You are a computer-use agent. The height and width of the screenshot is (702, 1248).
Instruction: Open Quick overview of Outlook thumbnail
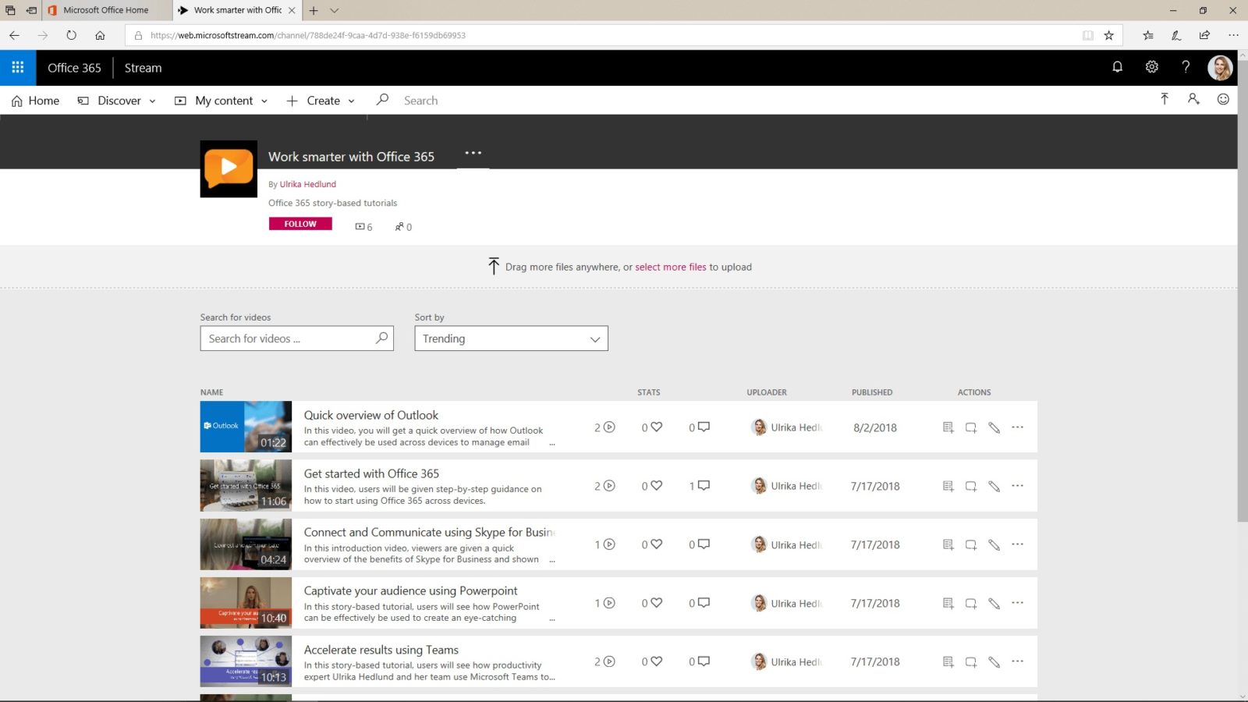tap(246, 427)
